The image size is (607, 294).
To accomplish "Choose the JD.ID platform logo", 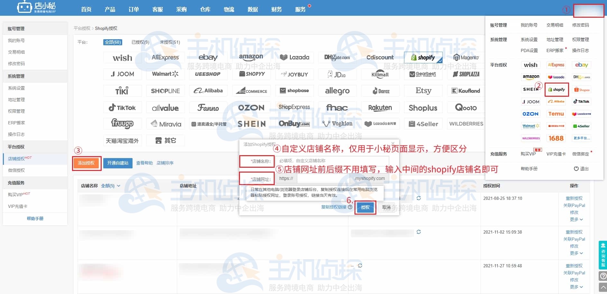I will point(337,74).
